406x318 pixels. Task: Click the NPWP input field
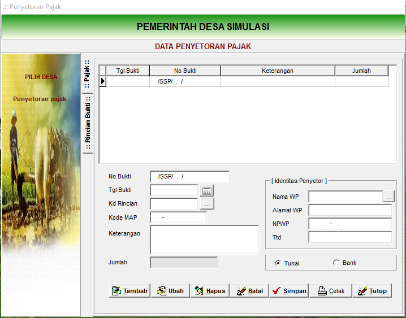[x=349, y=224]
